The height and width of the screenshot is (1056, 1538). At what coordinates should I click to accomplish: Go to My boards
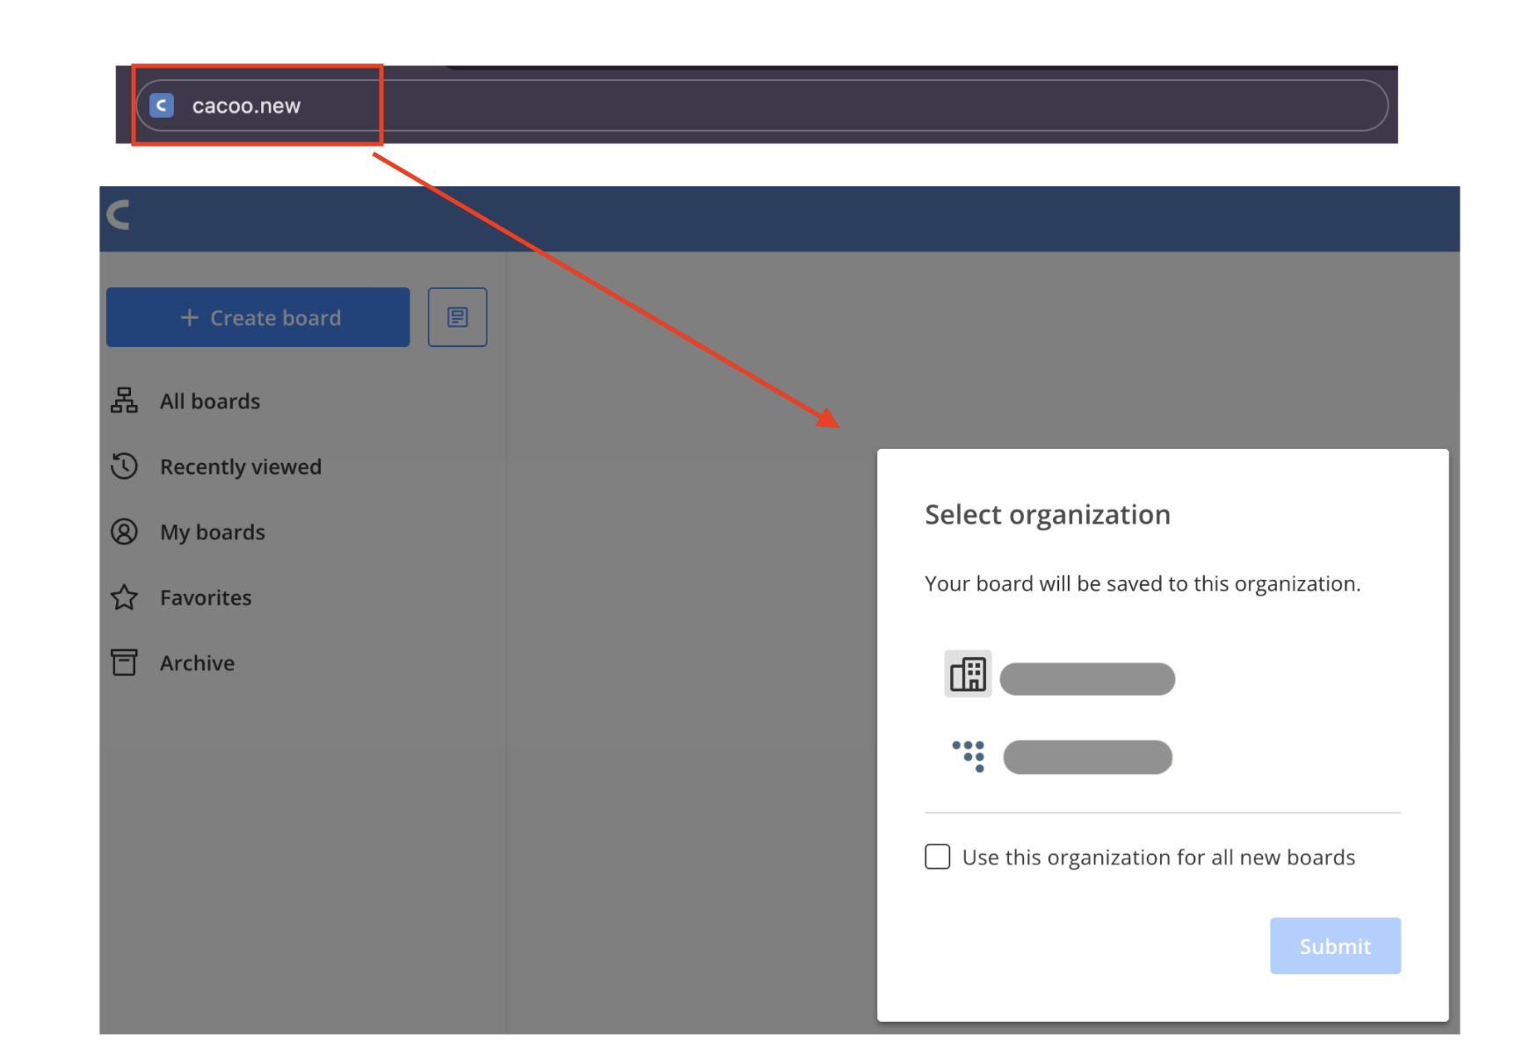[213, 532]
